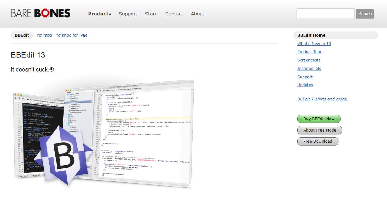
Task: Open the Testimonials link
Action: 309,68
